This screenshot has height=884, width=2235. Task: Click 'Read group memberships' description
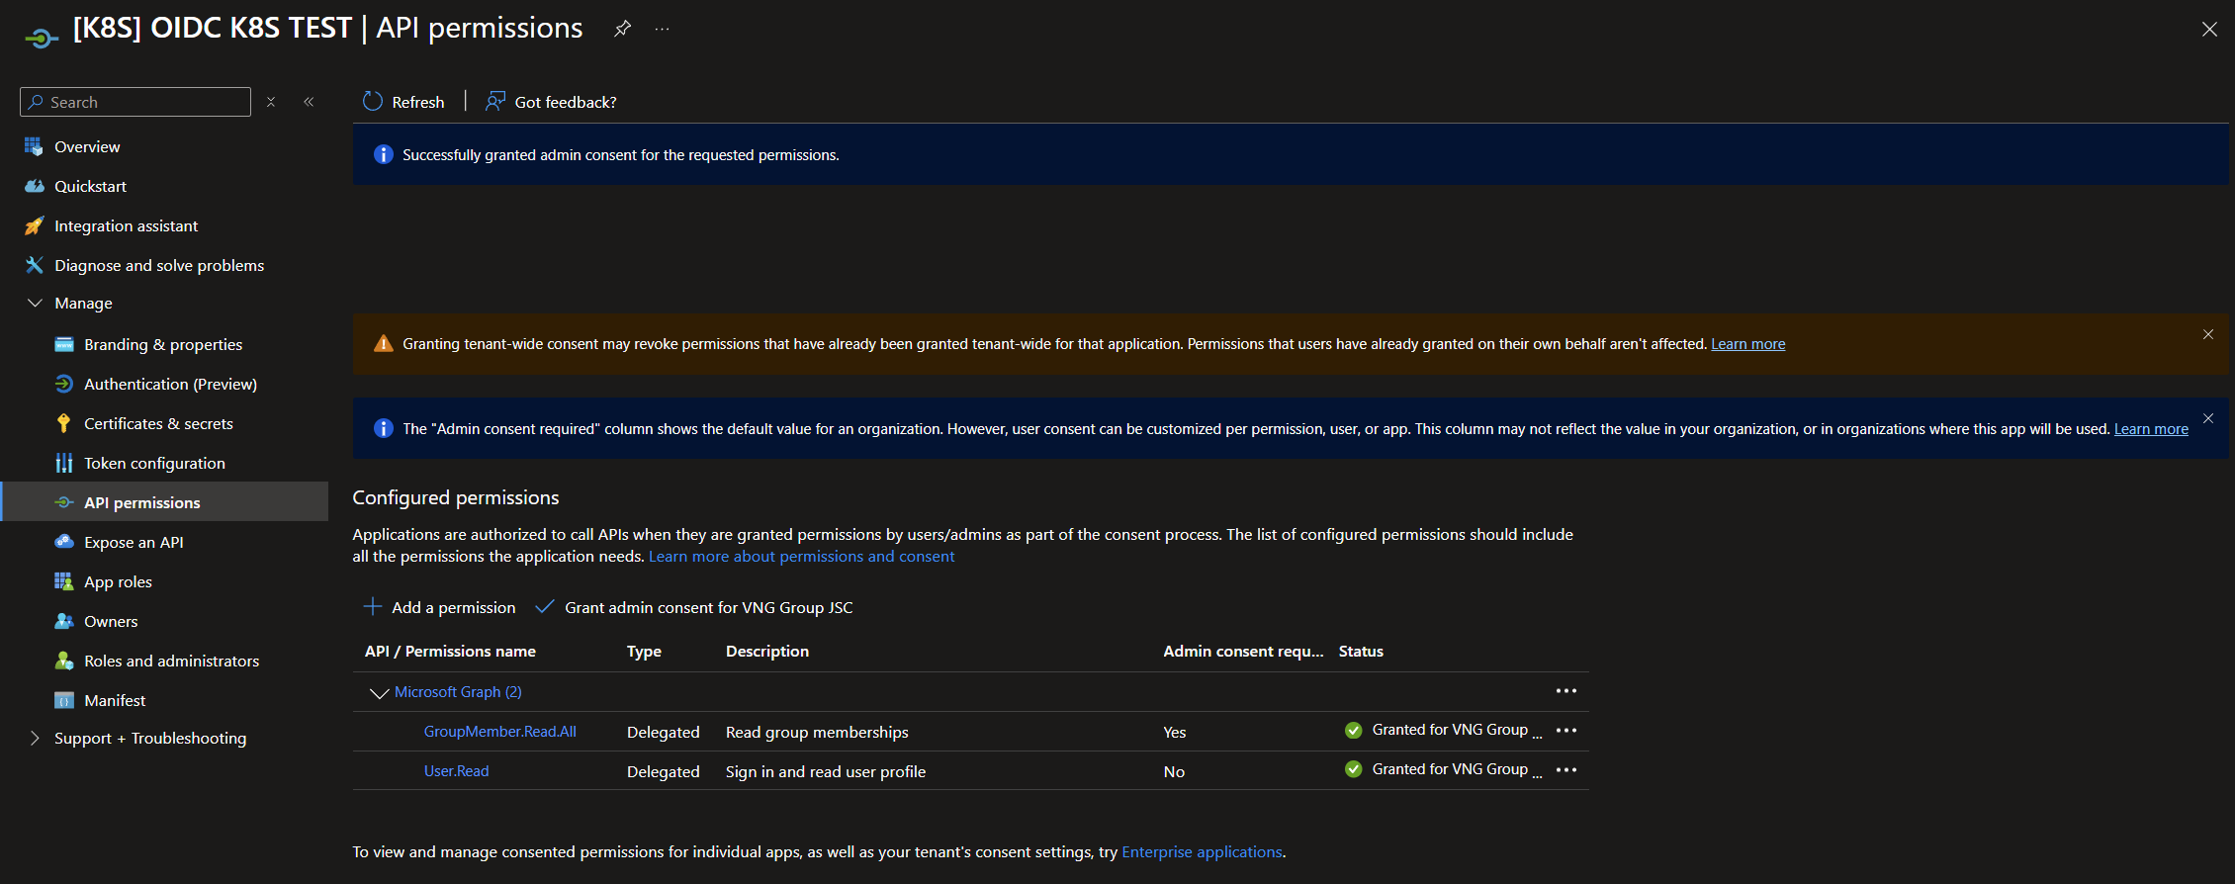(817, 732)
